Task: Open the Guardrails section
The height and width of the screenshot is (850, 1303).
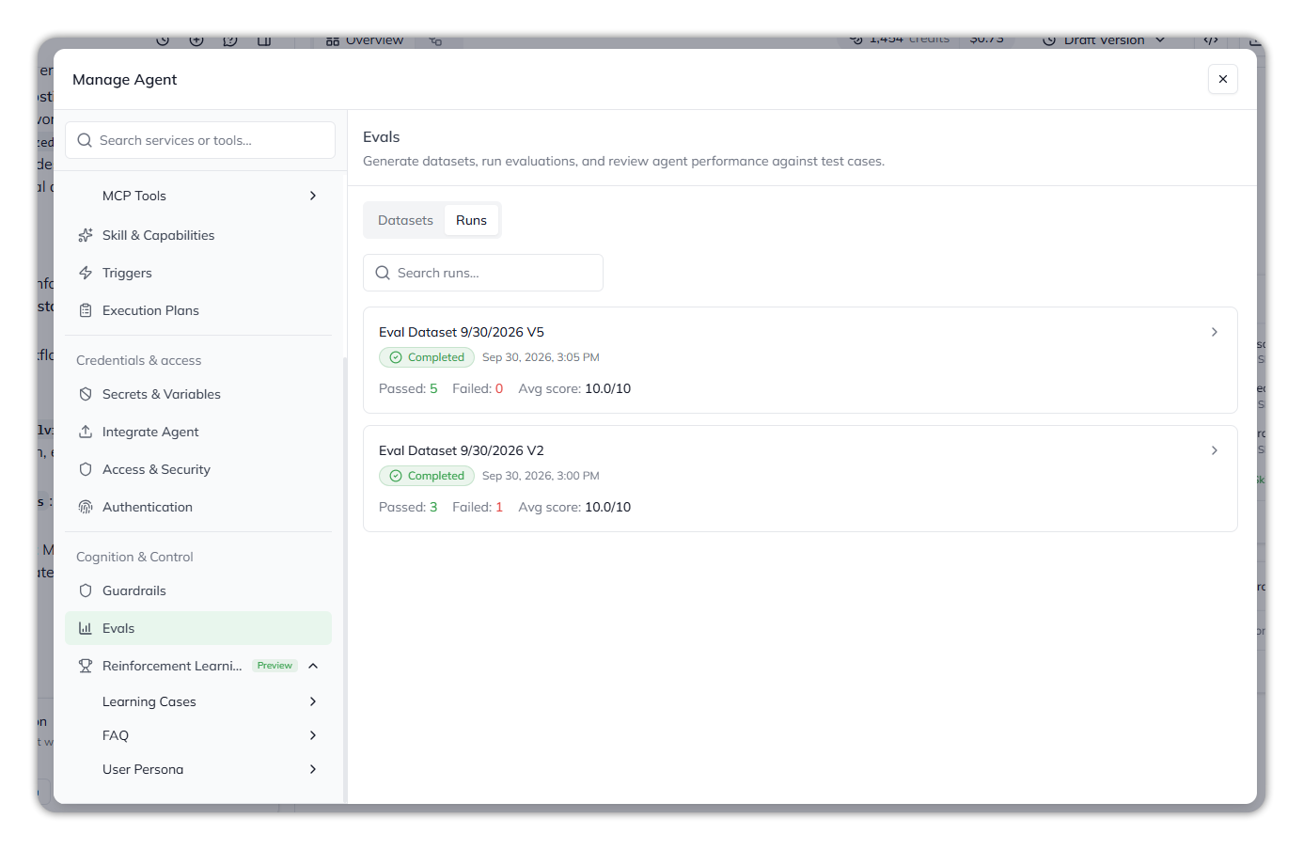Action: [198, 590]
